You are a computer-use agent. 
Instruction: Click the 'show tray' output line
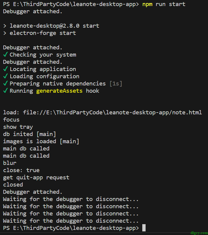(x=18, y=127)
